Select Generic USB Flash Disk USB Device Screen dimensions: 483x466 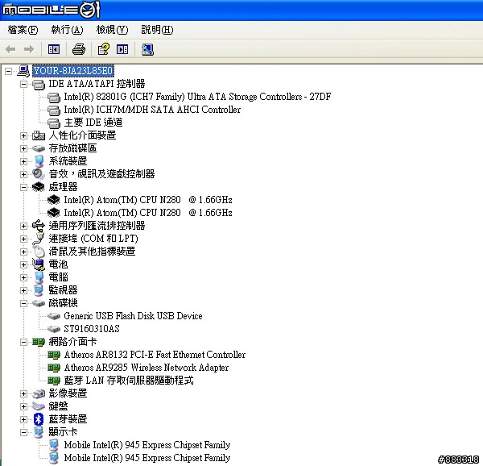coord(133,316)
